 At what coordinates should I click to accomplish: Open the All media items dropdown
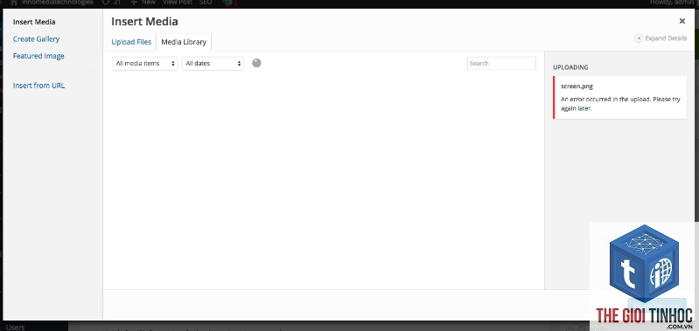pos(145,63)
